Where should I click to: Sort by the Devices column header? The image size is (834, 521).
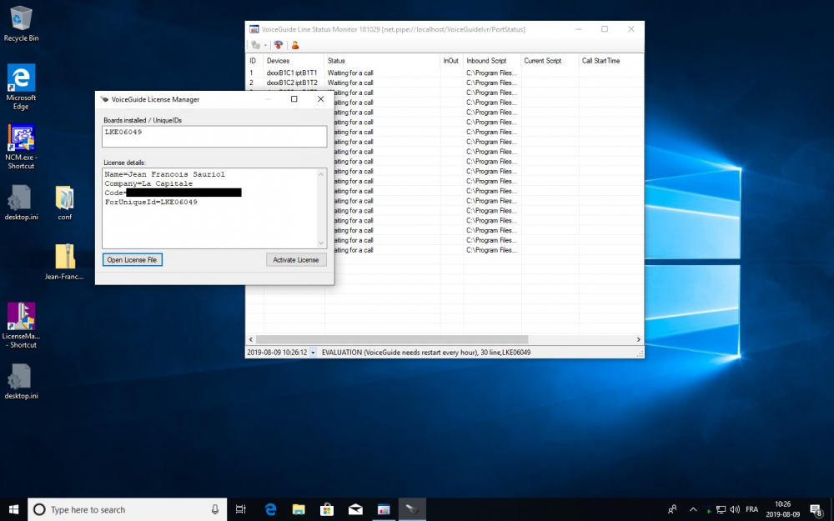pos(294,61)
